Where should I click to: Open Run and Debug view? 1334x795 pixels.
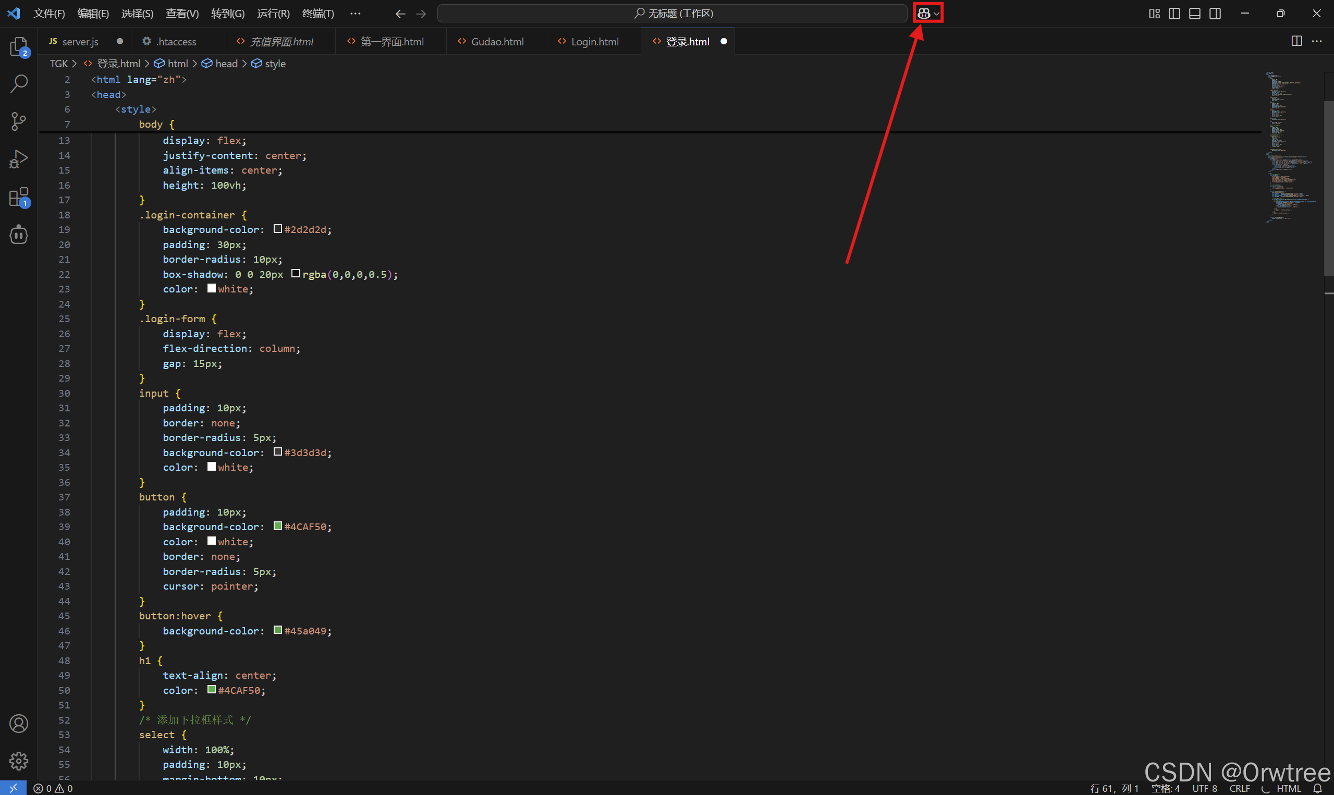click(19, 159)
